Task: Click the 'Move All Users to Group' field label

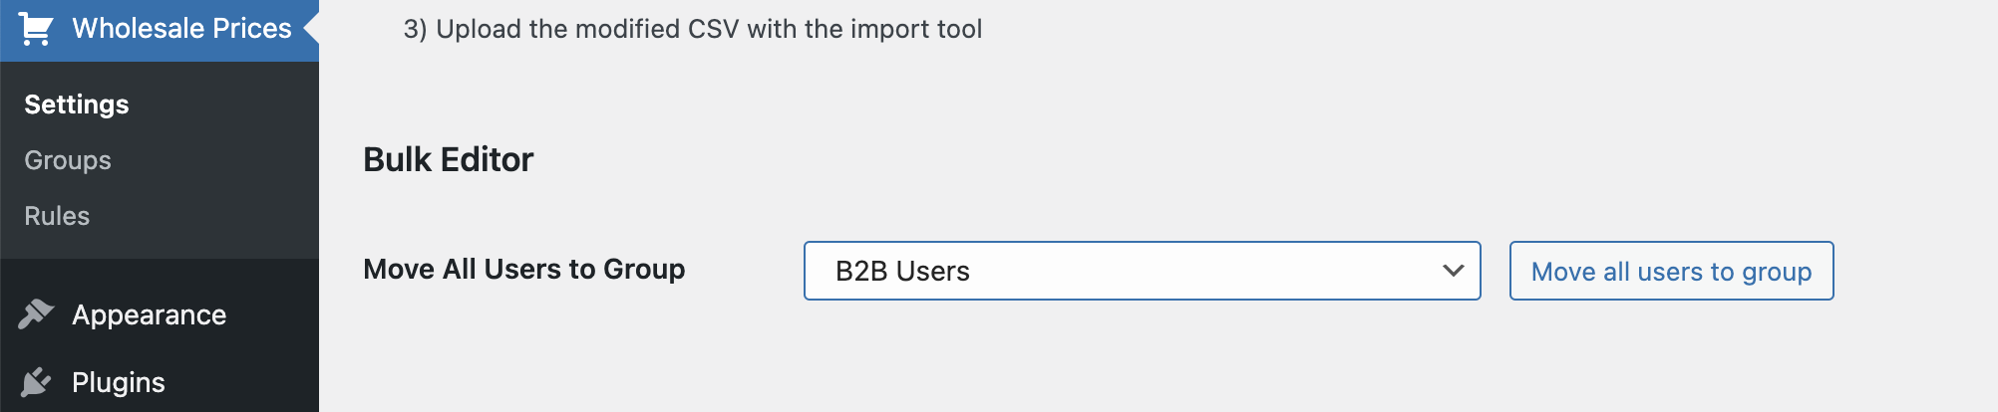Action: click(x=524, y=269)
